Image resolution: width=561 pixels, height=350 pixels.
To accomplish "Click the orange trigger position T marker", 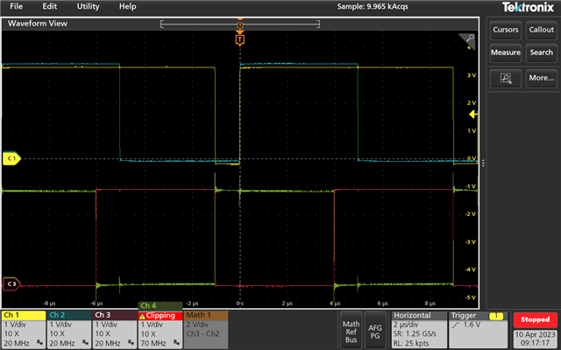I will click(240, 39).
